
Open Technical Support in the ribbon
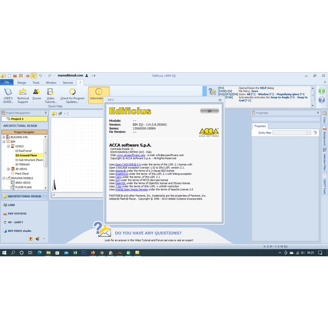point(23,96)
